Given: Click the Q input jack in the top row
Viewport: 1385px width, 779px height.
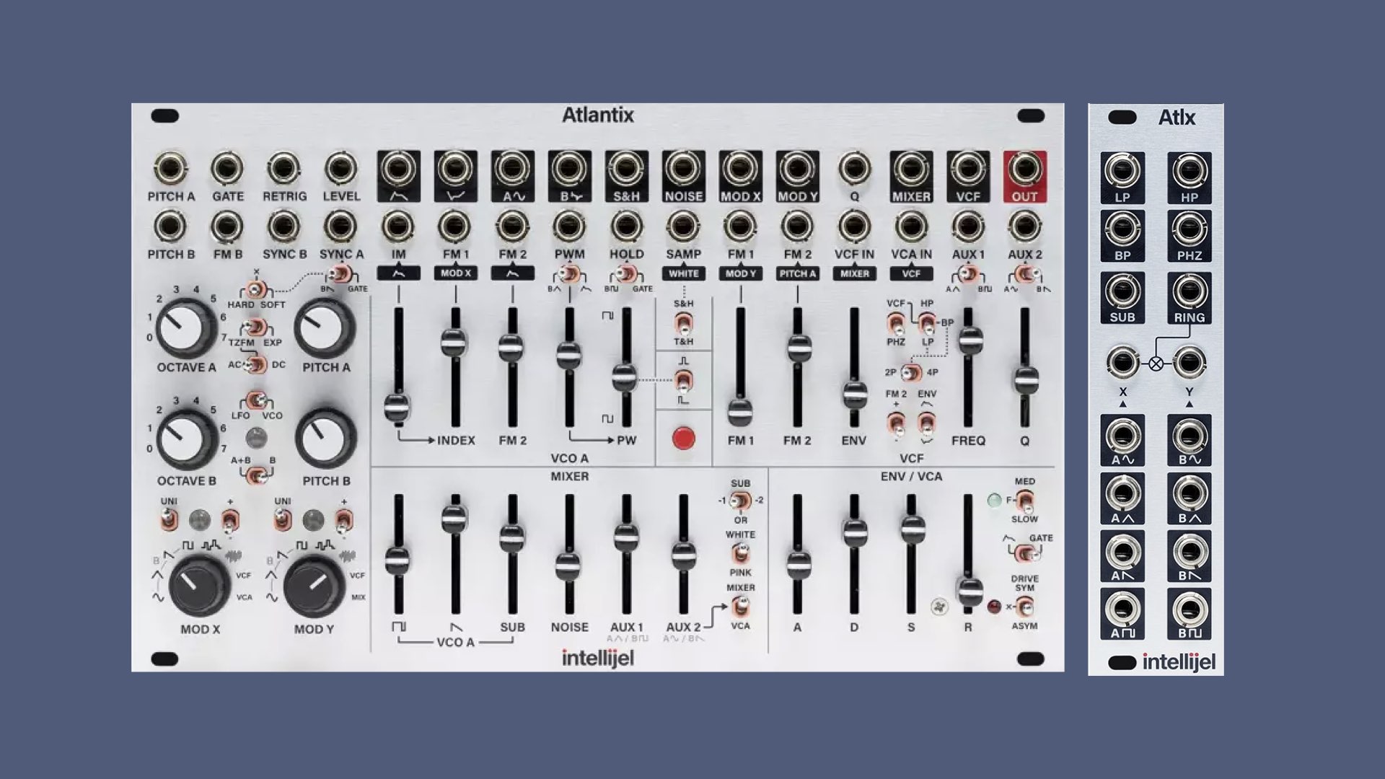Looking at the screenshot, I should (854, 169).
